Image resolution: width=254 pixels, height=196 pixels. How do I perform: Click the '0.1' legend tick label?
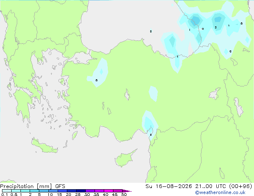coord(4,194)
